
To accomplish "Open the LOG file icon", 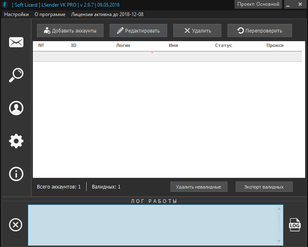I will click(x=294, y=225).
